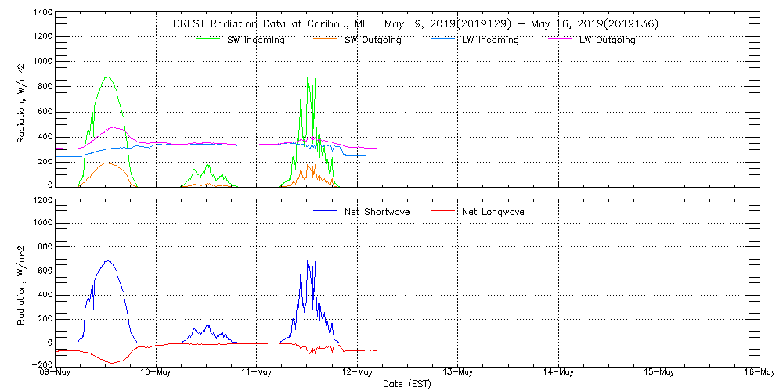
Task: Select the 13-May date tick label
Action: click(x=457, y=372)
